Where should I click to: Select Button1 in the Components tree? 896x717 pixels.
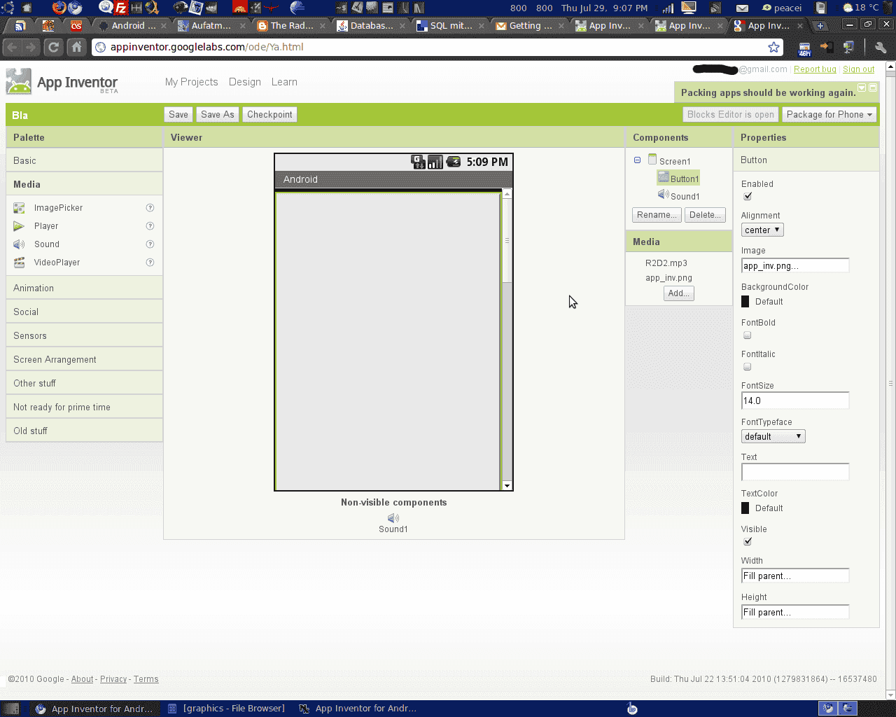coord(678,179)
